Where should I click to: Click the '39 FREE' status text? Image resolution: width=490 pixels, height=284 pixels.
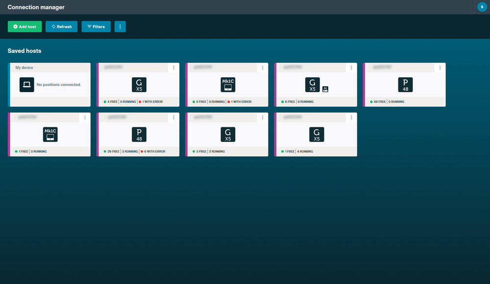point(114,151)
